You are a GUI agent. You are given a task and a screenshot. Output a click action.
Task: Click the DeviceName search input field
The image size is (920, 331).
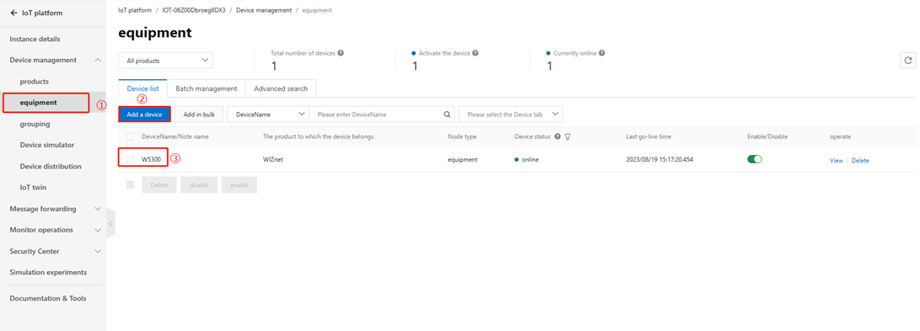pos(376,115)
